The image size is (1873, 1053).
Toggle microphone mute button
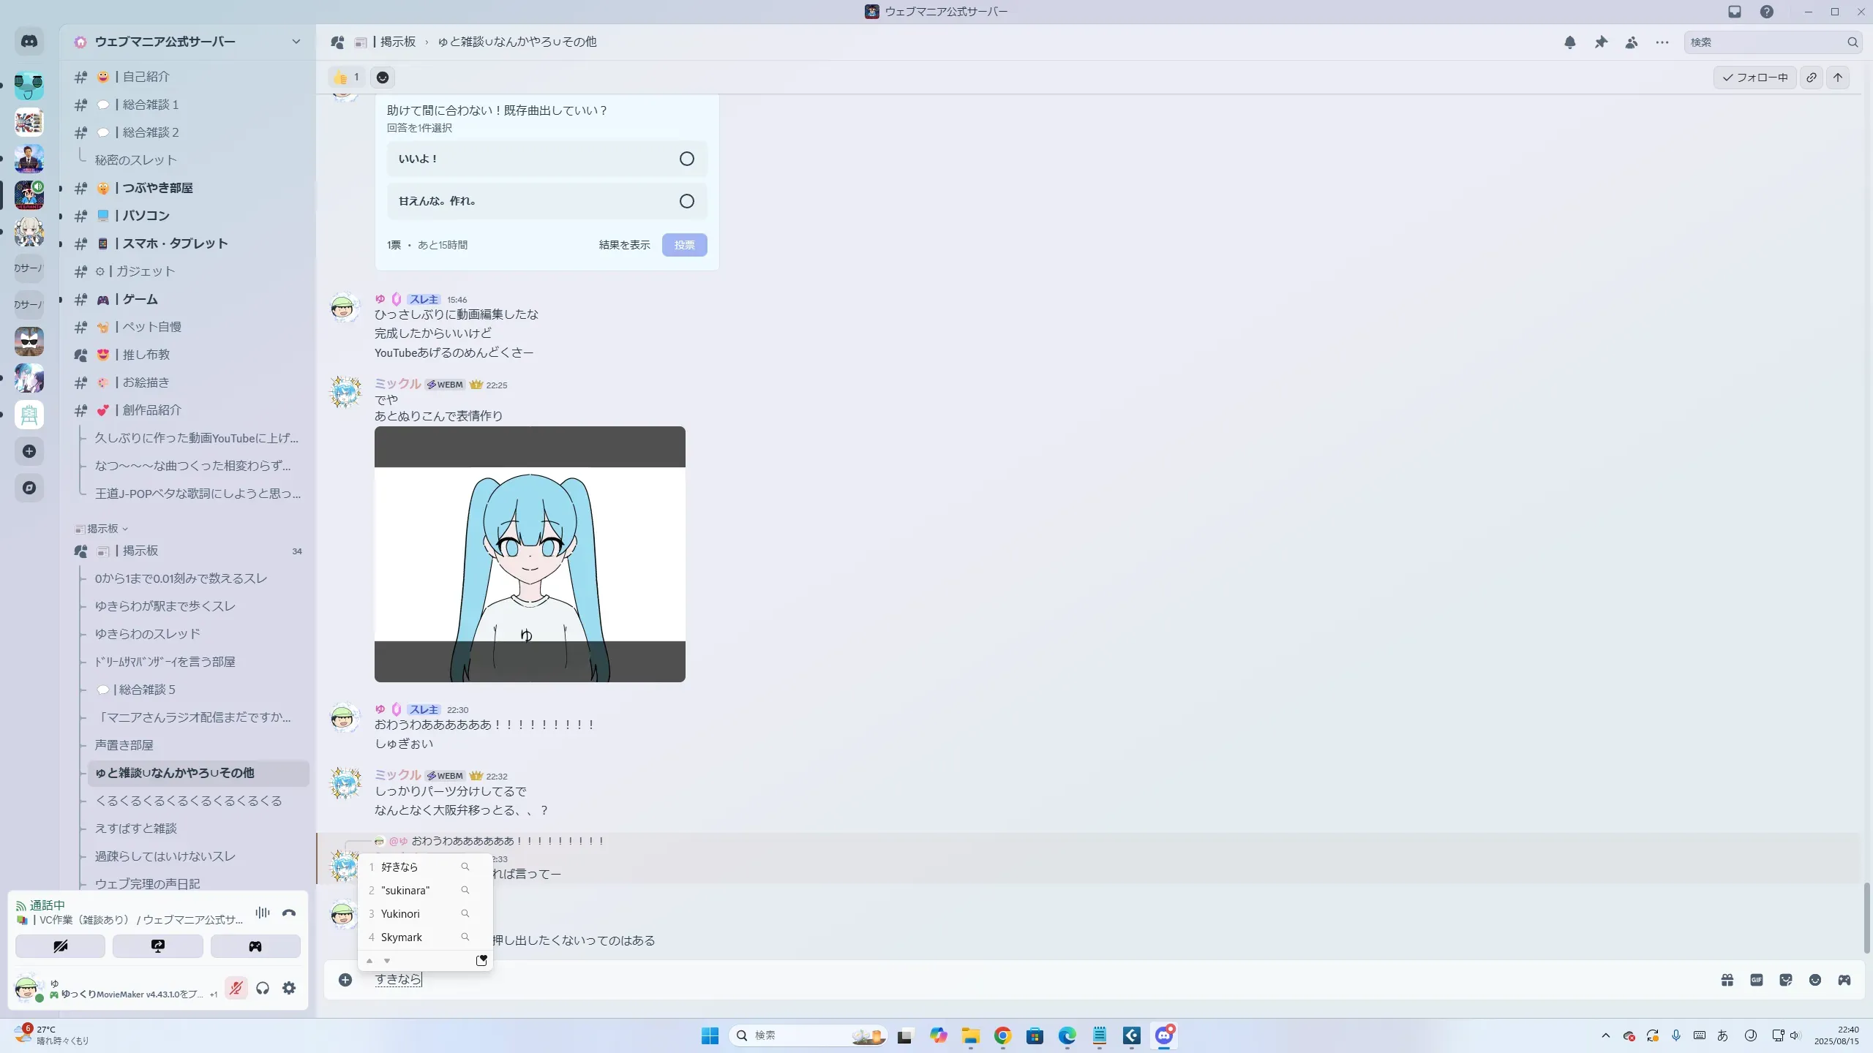pyautogui.click(x=236, y=989)
